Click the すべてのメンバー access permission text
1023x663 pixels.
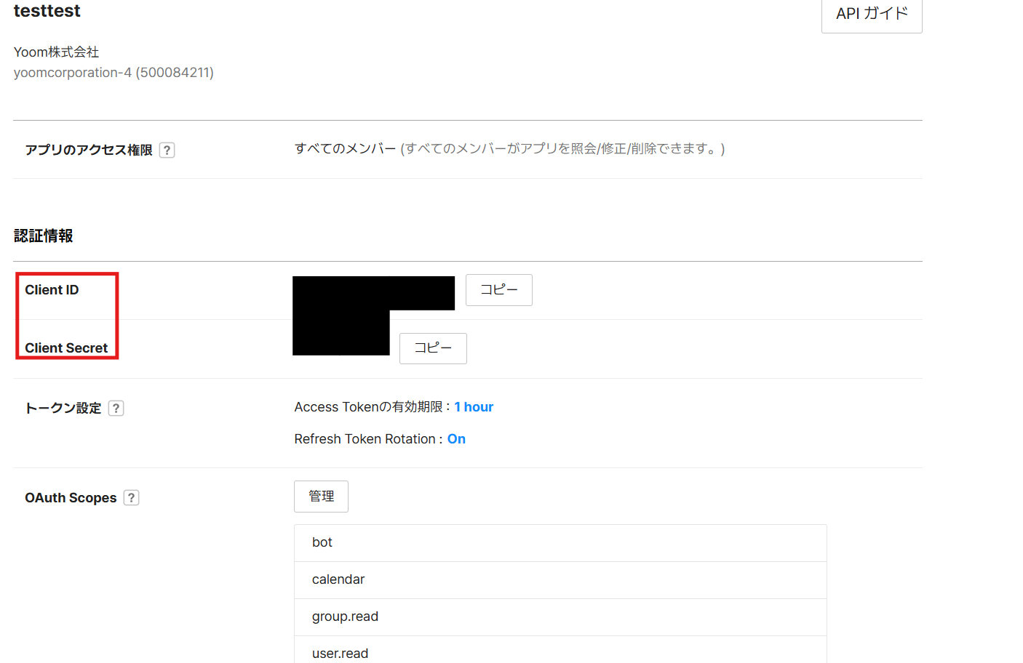coord(345,149)
